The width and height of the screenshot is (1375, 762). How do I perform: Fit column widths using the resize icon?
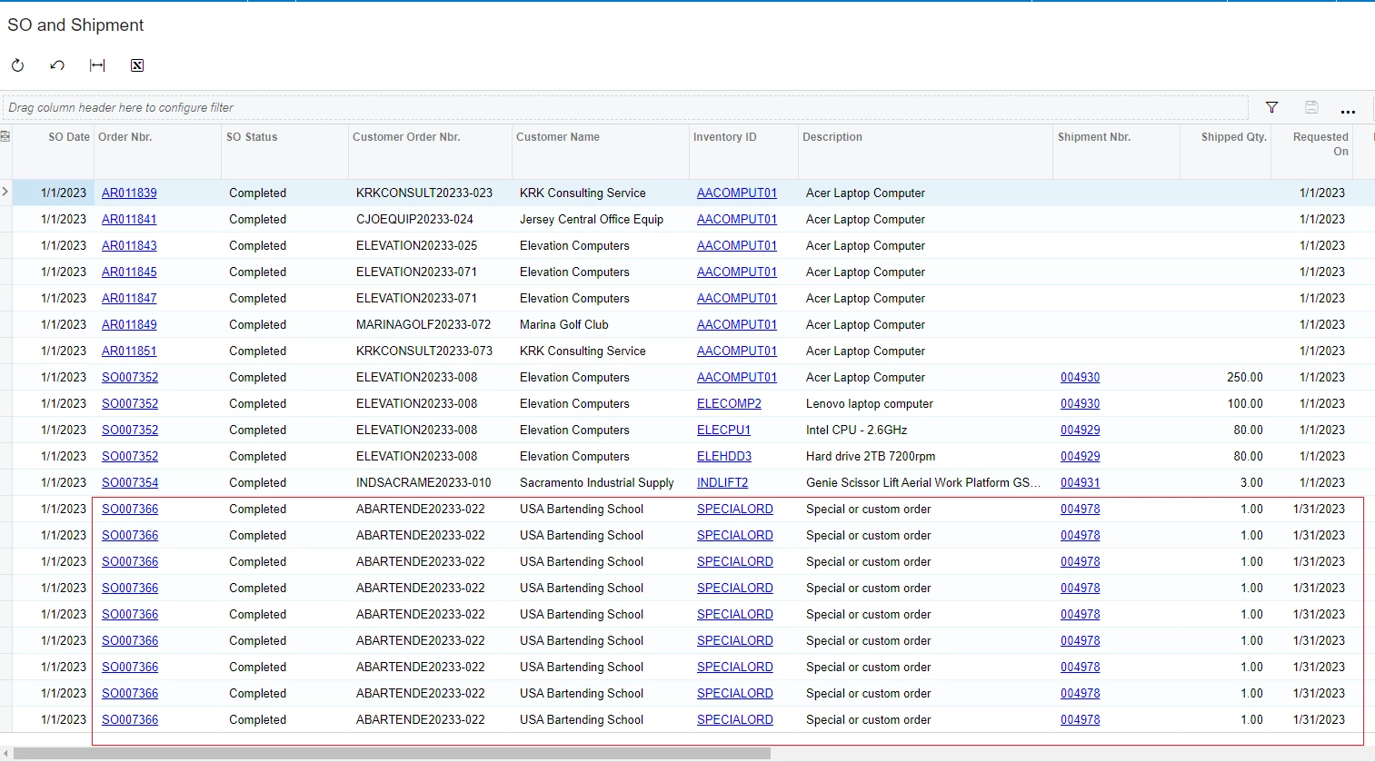97,64
